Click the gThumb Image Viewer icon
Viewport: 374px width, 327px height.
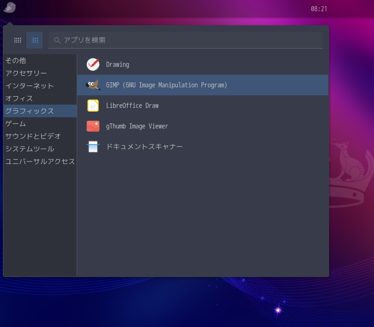(93, 126)
